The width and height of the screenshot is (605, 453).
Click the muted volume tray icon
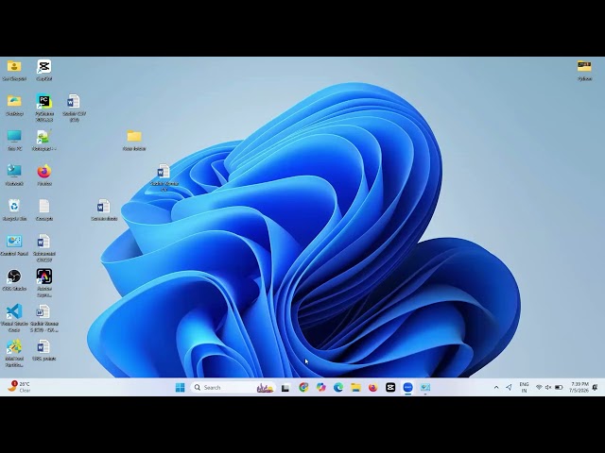tap(548, 388)
